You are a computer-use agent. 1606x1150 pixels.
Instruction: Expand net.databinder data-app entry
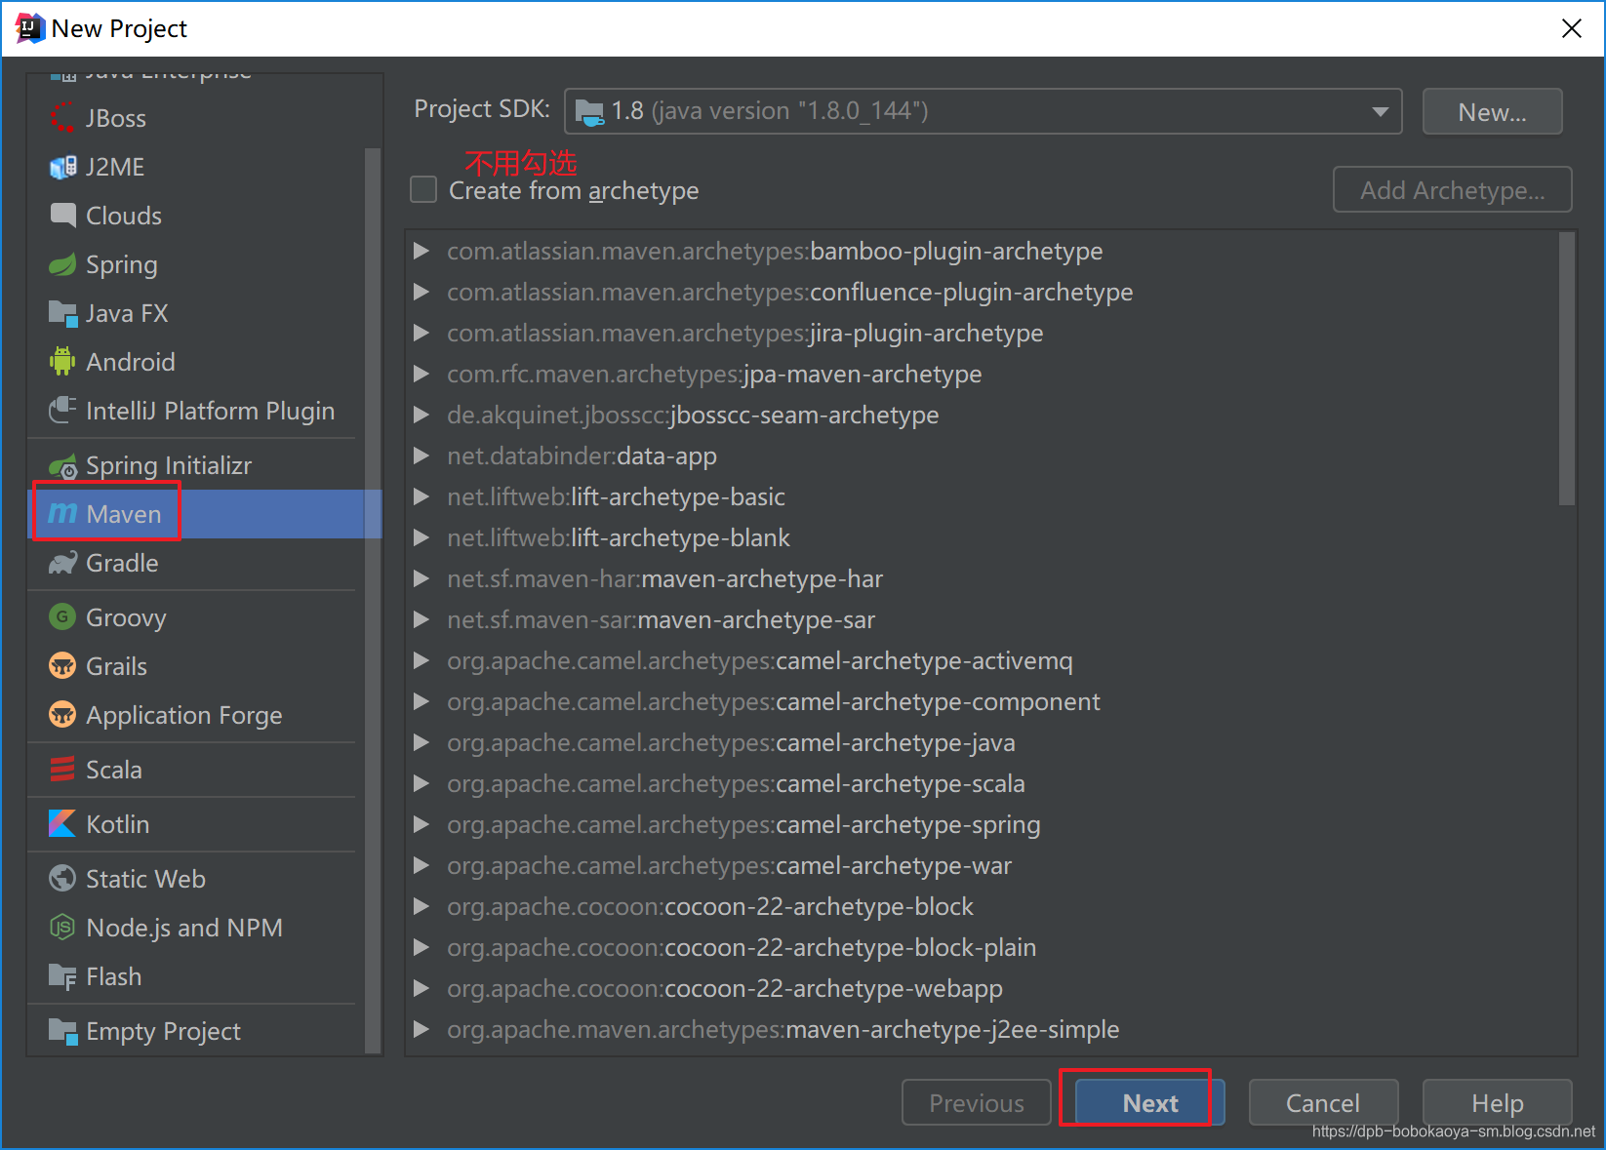pyautogui.click(x=422, y=456)
